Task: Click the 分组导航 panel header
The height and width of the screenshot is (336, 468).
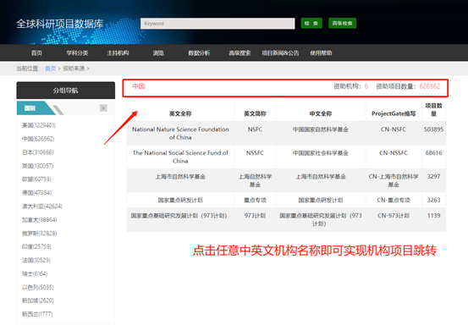Action: [x=66, y=91]
